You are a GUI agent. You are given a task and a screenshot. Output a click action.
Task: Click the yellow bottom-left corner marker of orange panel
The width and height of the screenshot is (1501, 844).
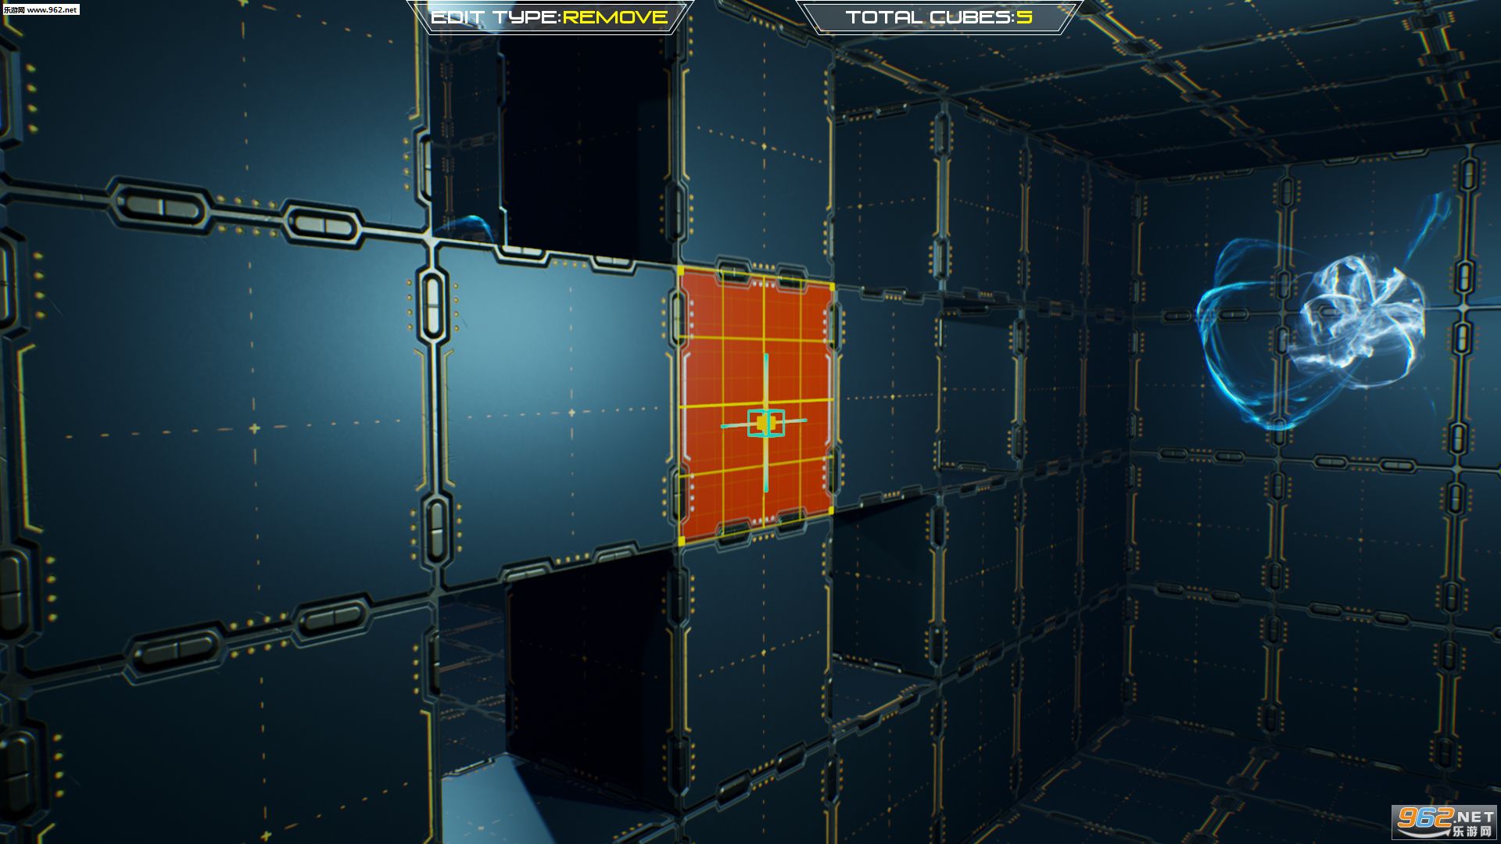pos(681,540)
